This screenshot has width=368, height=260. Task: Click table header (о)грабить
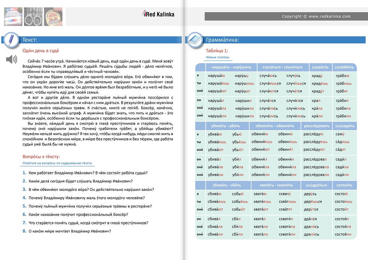344,67
